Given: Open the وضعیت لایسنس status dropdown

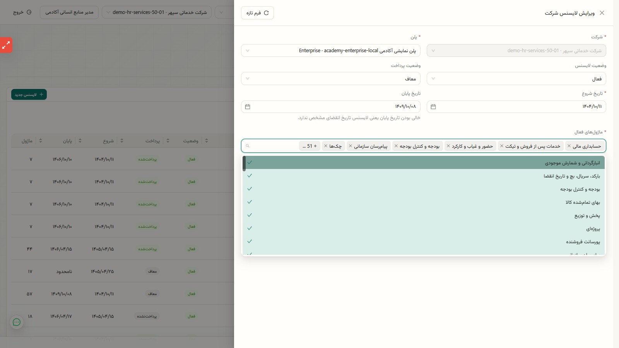Looking at the screenshot, I should [516, 79].
